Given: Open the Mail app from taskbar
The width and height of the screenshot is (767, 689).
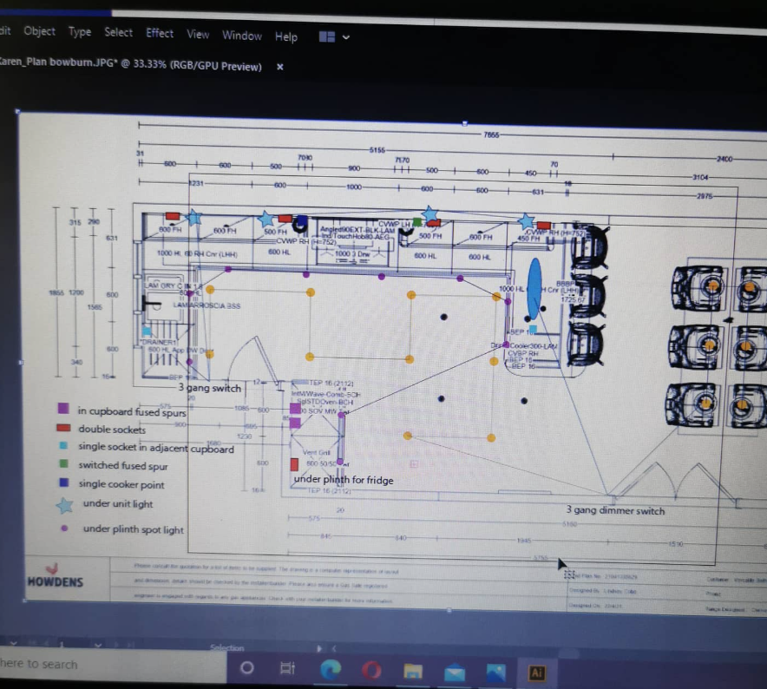Looking at the screenshot, I should point(455,673).
